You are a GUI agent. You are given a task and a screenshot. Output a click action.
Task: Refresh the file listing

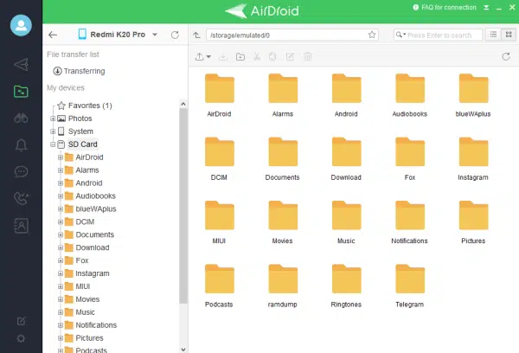pos(506,56)
